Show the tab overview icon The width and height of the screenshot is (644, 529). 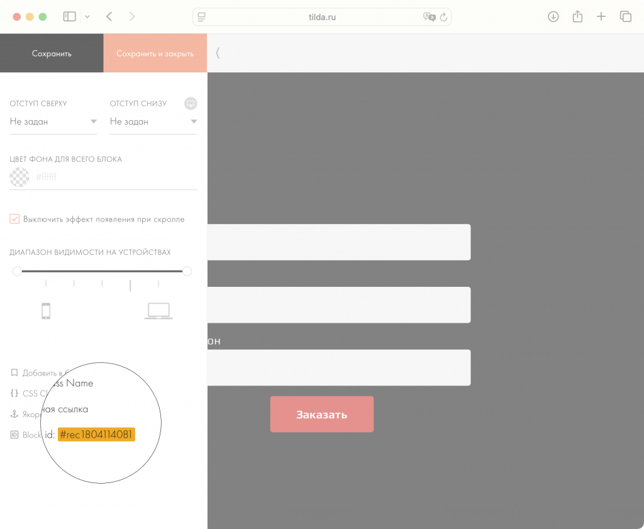pos(625,17)
